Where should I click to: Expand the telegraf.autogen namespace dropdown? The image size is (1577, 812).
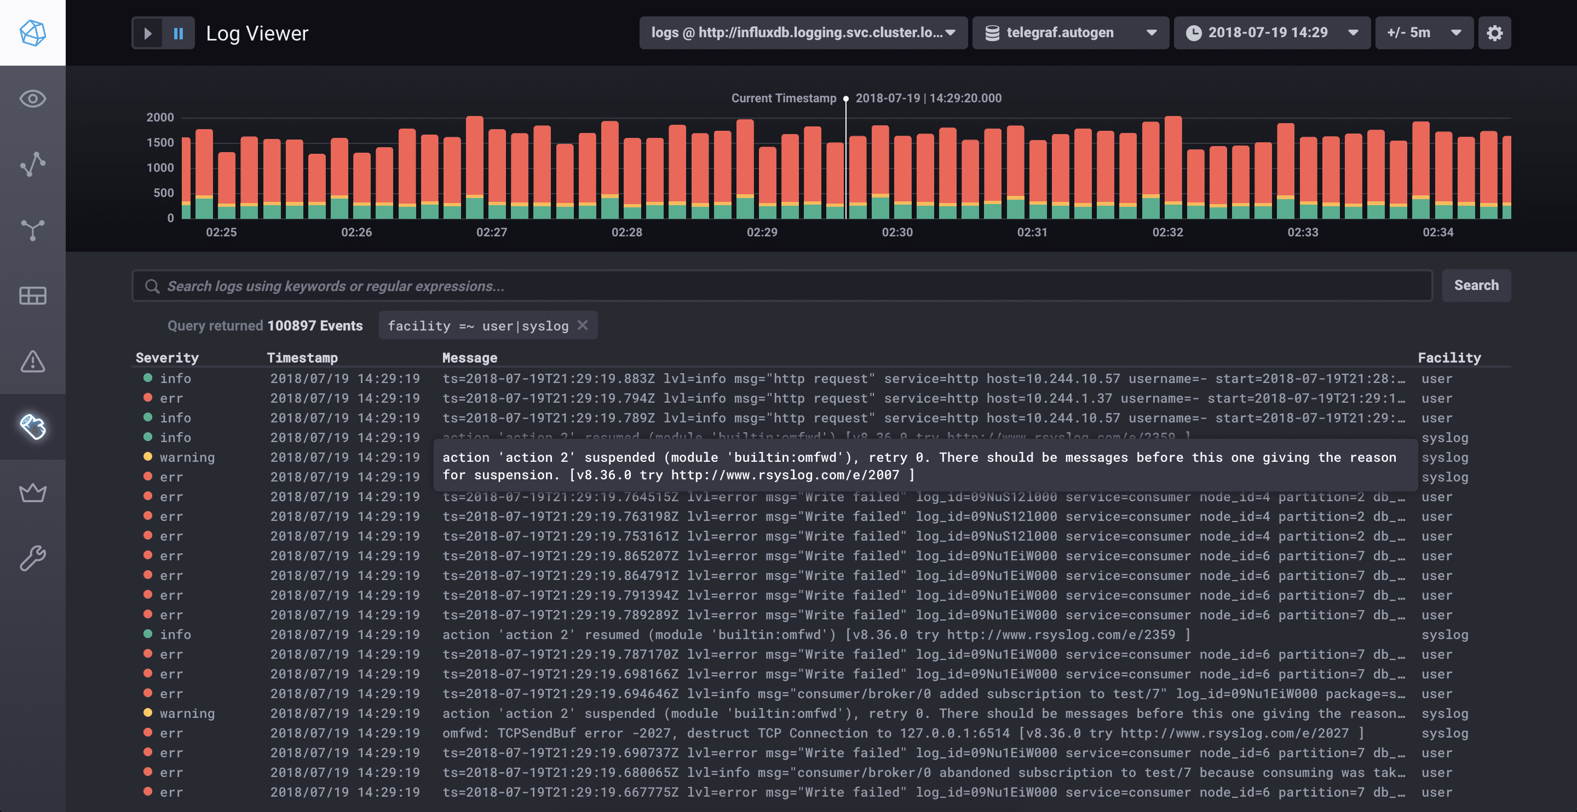tap(1070, 32)
